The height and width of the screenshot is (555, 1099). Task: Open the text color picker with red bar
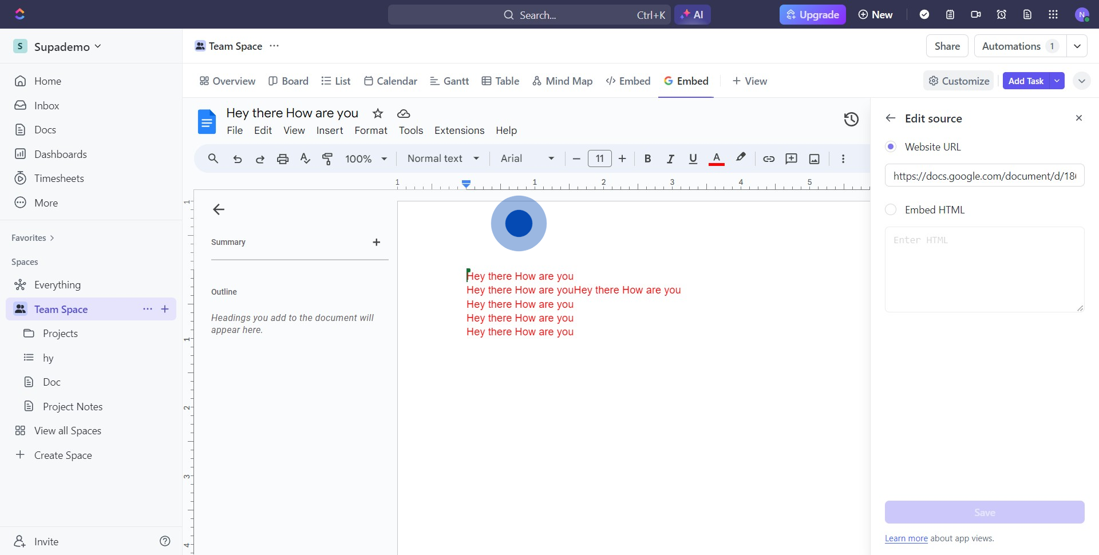717,159
